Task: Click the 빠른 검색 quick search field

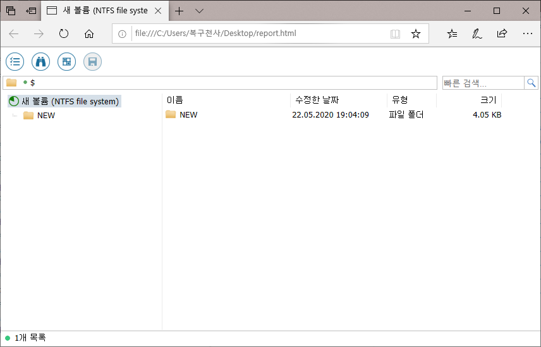Action: 482,83
